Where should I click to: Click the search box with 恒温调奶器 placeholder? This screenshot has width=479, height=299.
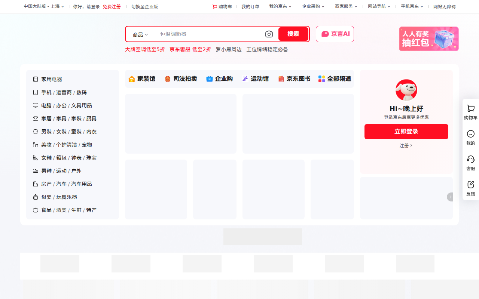pyautogui.click(x=210, y=34)
